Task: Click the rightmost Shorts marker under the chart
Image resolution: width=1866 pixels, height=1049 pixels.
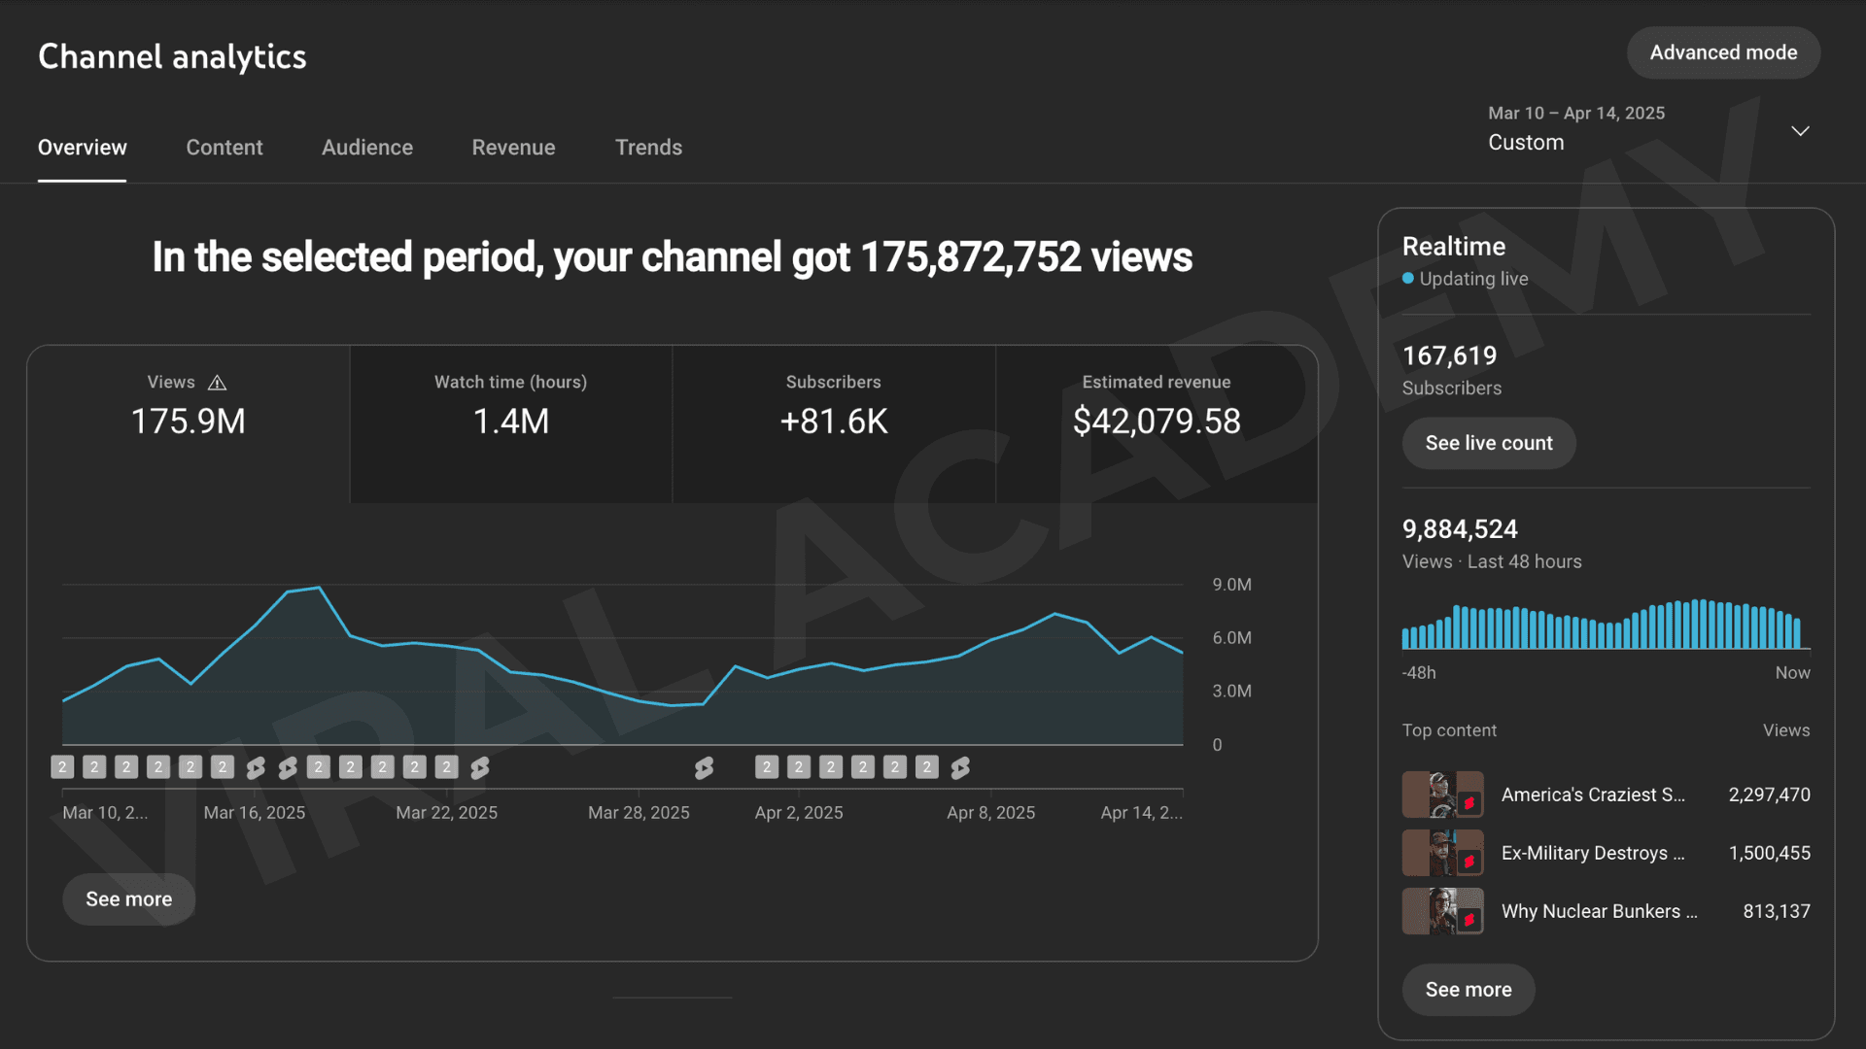Action: point(960,768)
